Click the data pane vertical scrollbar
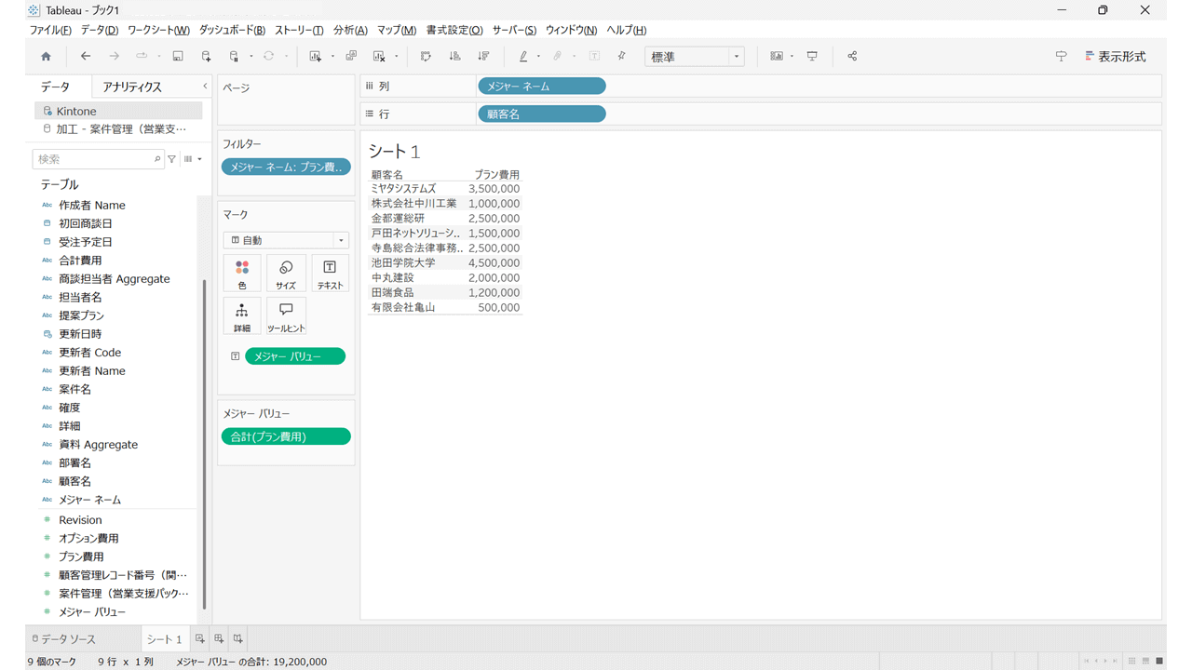The image size is (1192, 670). 204,444
